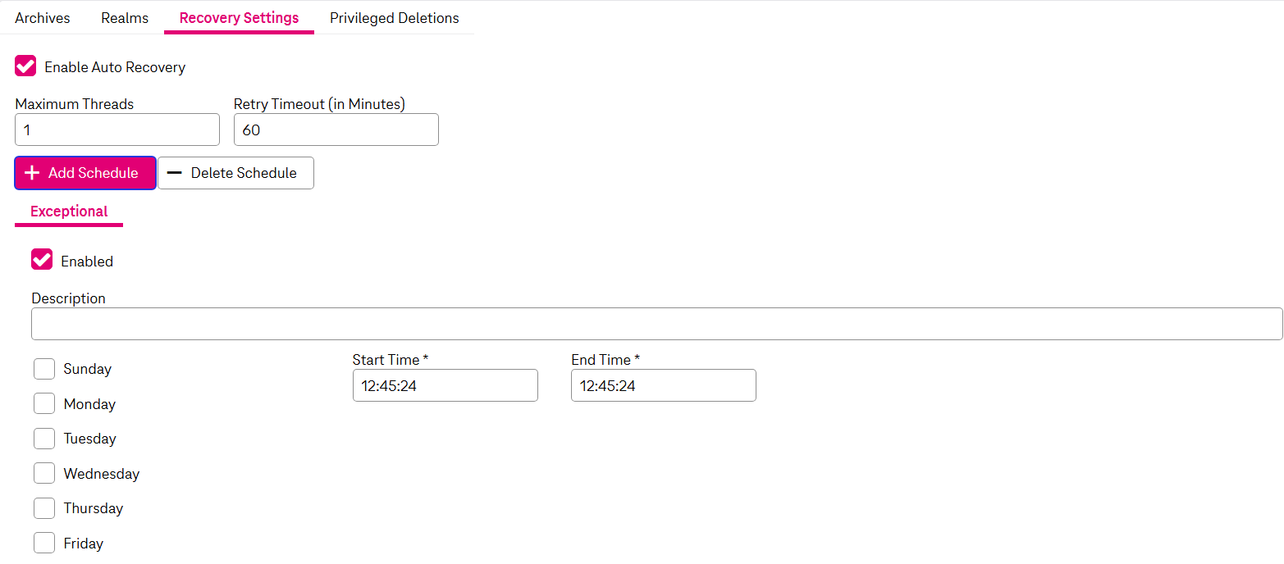1284x564 pixels.
Task: Click the plus icon on Add Schedule
Action: coord(32,173)
